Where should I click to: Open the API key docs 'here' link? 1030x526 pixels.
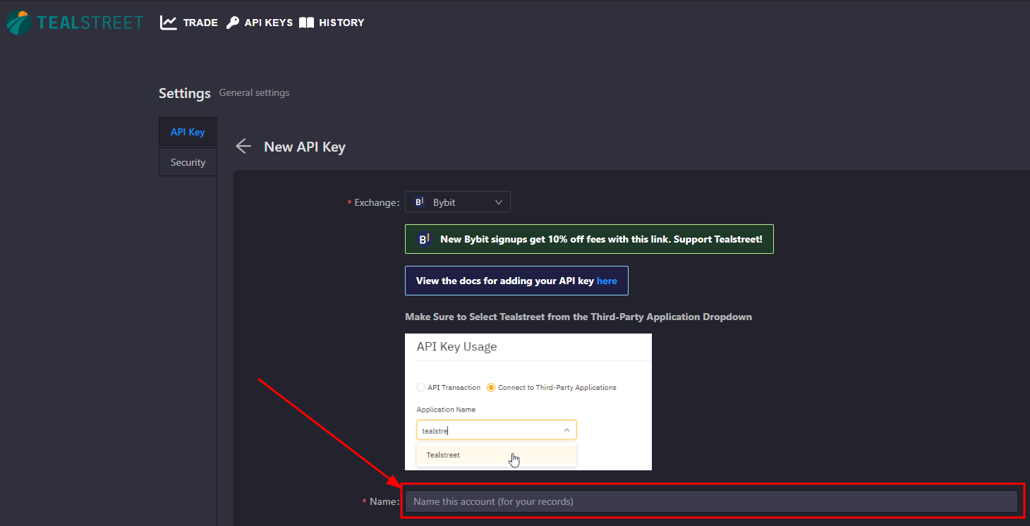click(x=607, y=281)
